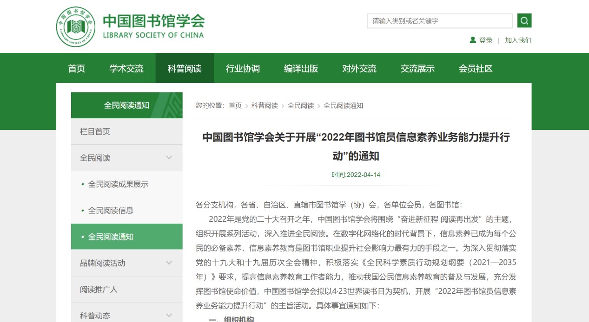Click the green search magnifier icon
The image size is (589, 322).
click(524, 21)
